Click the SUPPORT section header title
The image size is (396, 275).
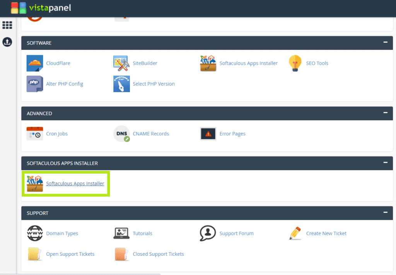pos(38,213)
